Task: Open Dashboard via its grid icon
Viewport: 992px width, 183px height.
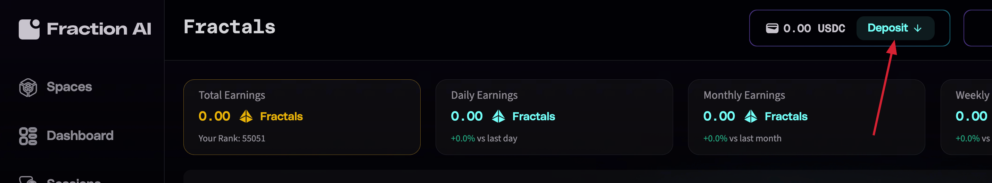Action: pyautogui.click(x=28, y=136)
